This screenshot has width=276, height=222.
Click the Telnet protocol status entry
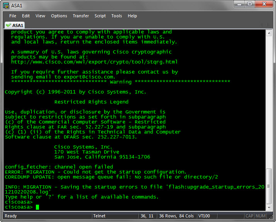pos(99,216)
